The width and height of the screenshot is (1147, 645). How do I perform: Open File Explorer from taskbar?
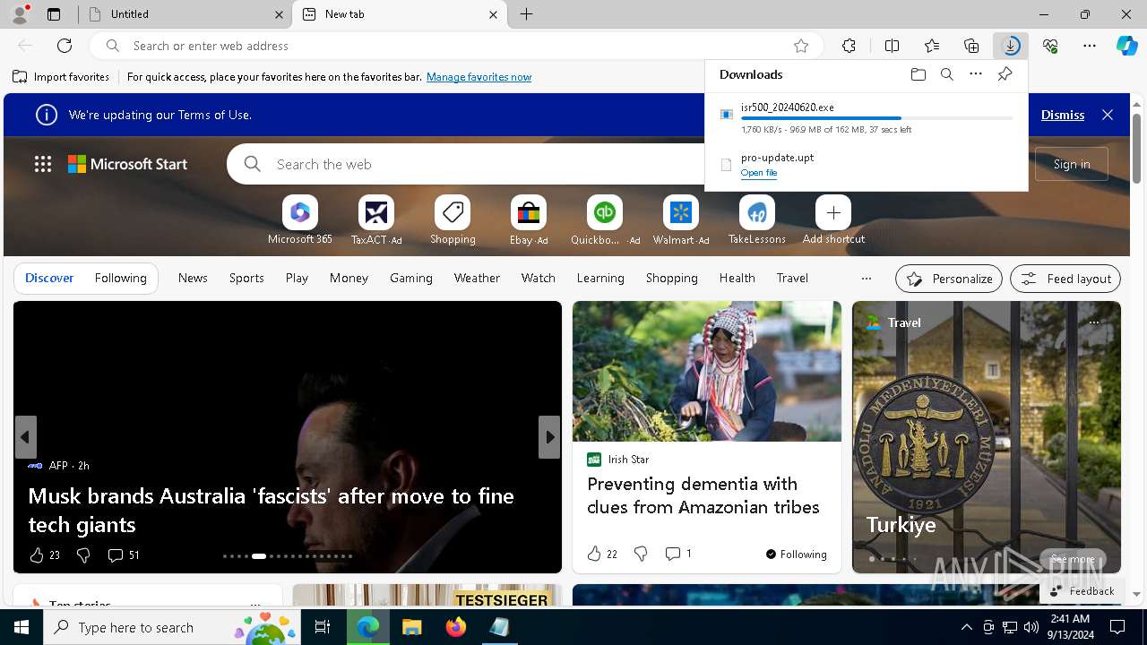pyautogui.click(x=411, y=627)
